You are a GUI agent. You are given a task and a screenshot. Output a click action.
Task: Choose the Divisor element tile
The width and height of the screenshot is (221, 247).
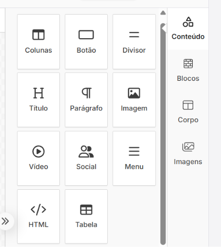(x=134, y=42)
